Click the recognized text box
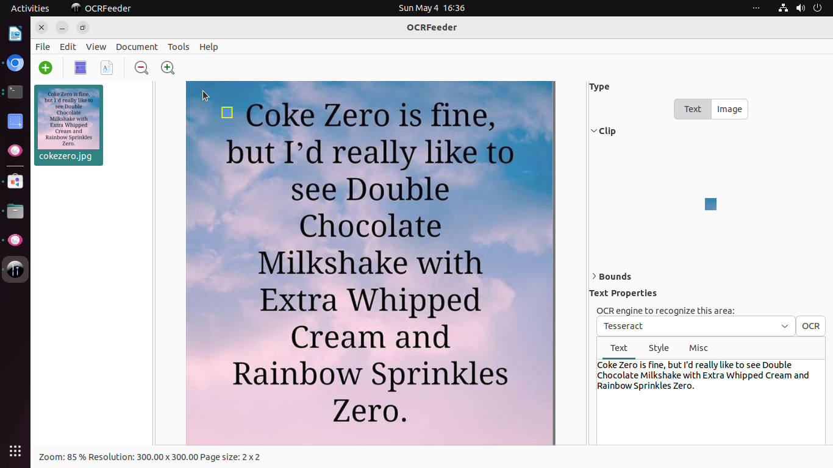833x468 pixels. point(710,402)
